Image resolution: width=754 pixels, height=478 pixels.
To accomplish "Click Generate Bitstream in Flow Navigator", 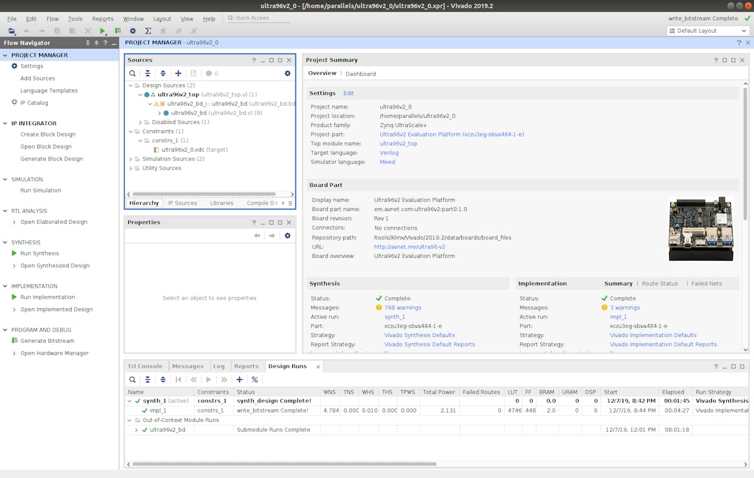I will coord(47,341).
